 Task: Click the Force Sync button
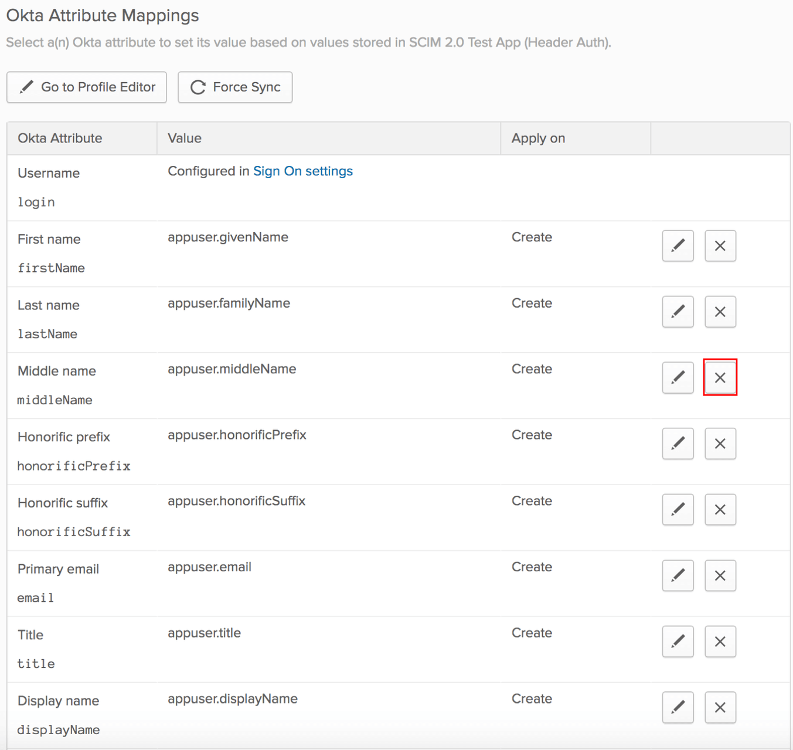[235, 87]
